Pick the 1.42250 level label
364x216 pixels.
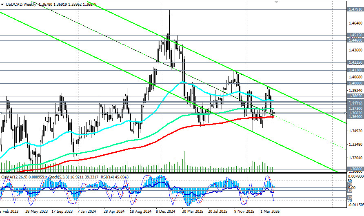click(x=355, y=62)
